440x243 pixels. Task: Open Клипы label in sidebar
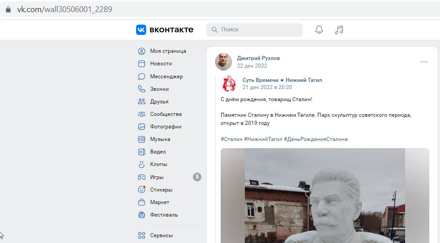click(x=158, y=164)
